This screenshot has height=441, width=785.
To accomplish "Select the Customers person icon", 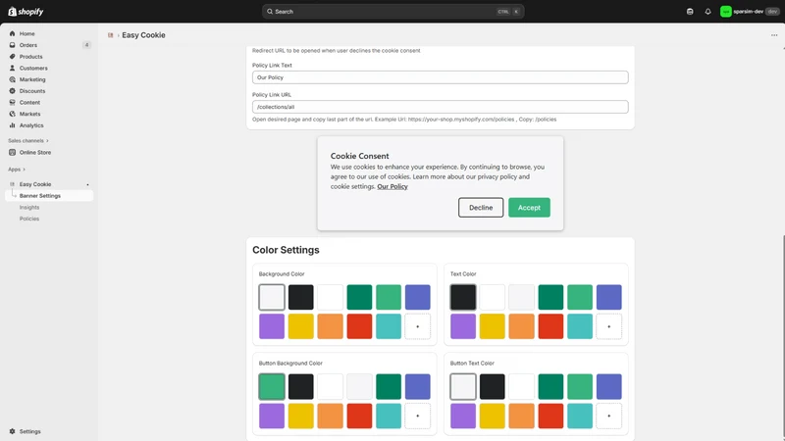I will (12, 68).
